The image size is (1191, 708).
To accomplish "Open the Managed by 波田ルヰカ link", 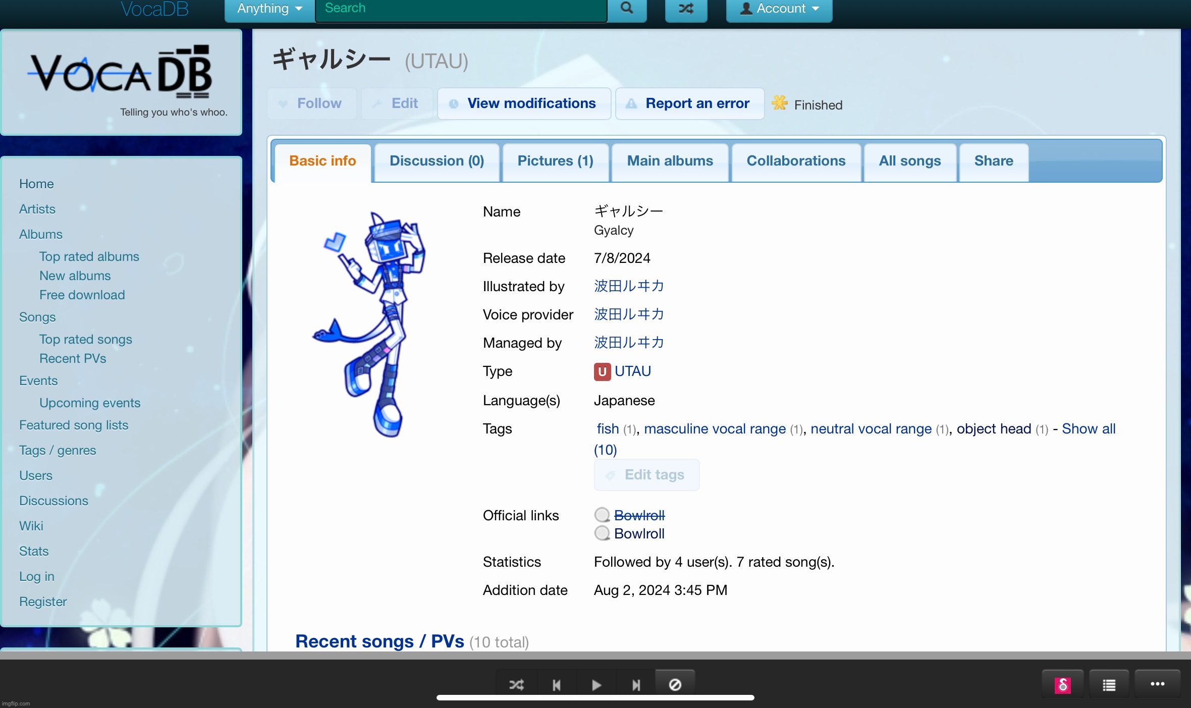I will click(x=629, y=343).
